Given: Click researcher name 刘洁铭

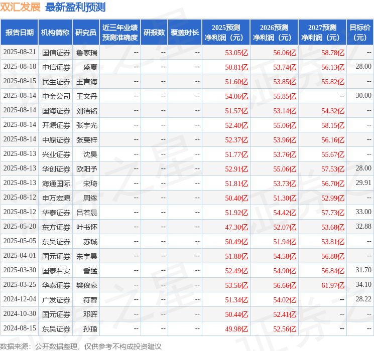Looking at the screenshot, I should pyautogui.click(x=87, y=111).
